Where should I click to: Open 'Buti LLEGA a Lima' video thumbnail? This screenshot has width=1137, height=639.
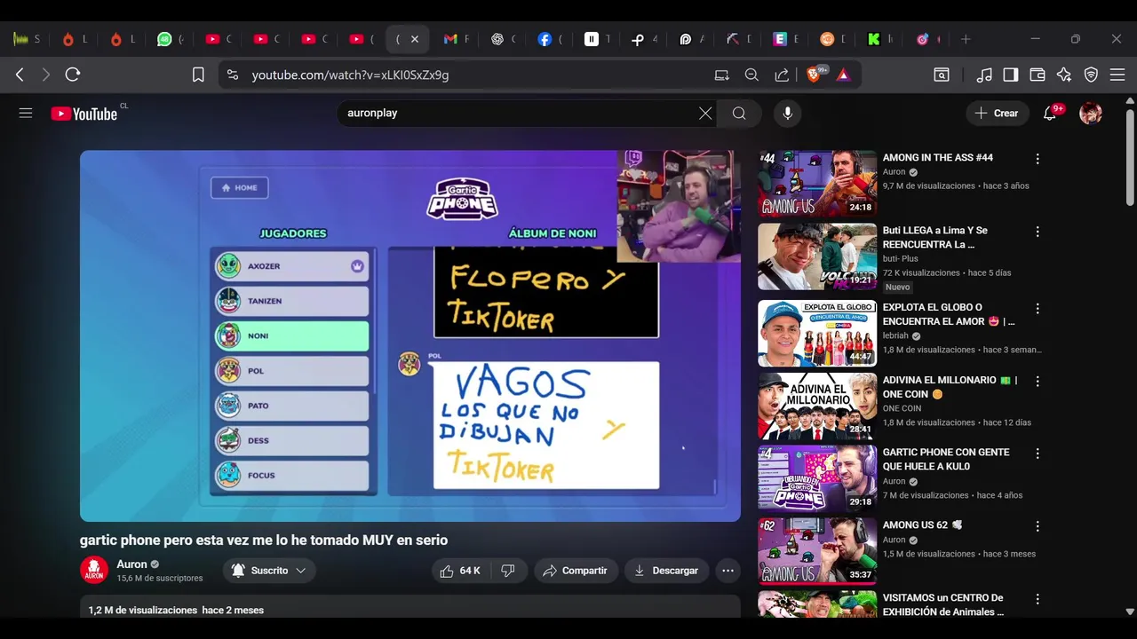(817, 256)
